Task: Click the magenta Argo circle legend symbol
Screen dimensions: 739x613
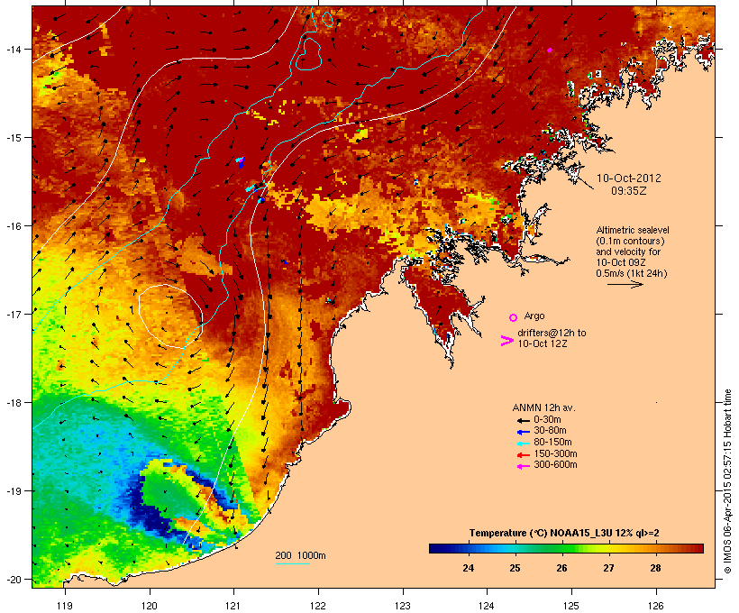Action: click(x=514, y=317)
